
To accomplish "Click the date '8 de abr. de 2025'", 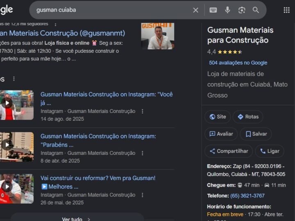I will [x=60, y=161].
